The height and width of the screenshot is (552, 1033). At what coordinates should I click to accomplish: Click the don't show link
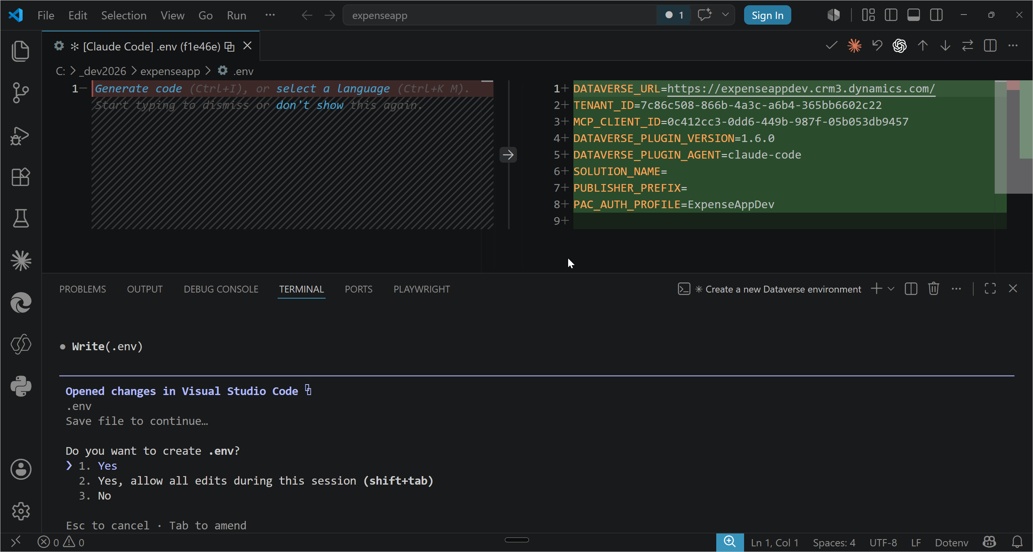tap(309, 105)
